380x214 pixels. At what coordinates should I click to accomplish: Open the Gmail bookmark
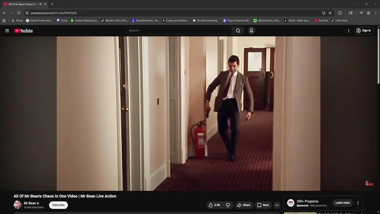39,21
